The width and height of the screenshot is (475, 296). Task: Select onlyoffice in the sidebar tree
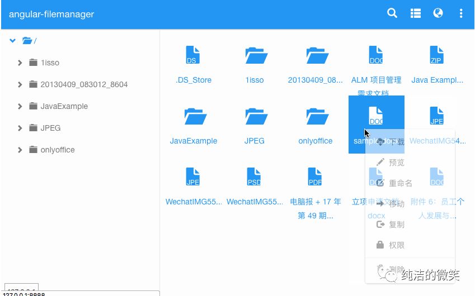click(x=58, y=150)
